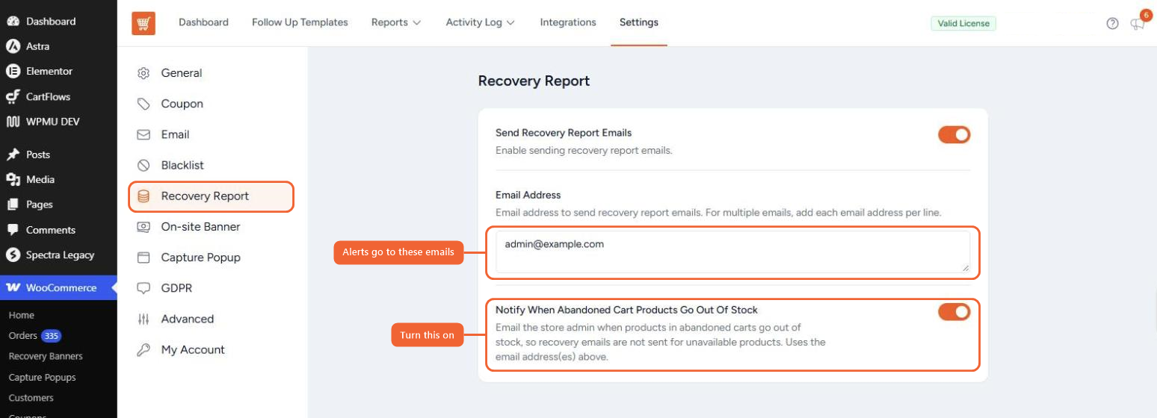The image size is (1157, 418).
Task: Open the Customers submenu link
Action: pyautogui.click(x=31, y=398)
